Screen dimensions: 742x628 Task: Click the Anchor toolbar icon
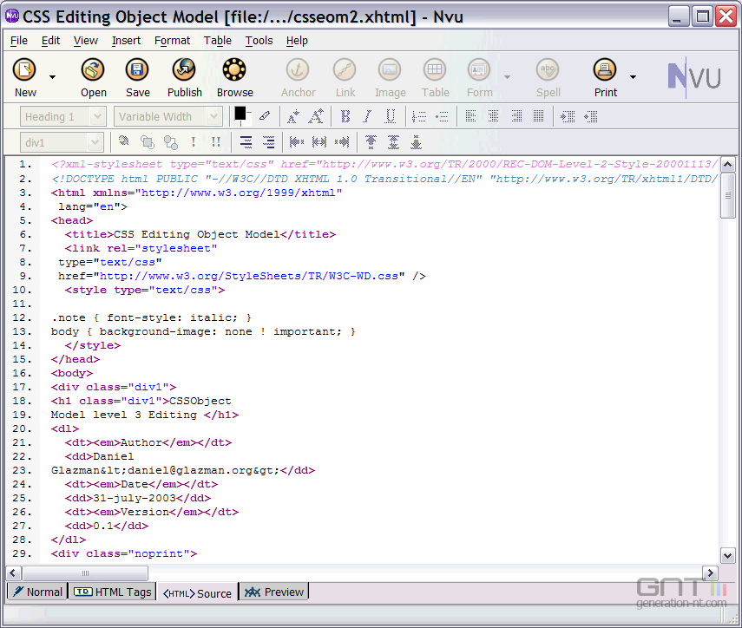[298, 70]
